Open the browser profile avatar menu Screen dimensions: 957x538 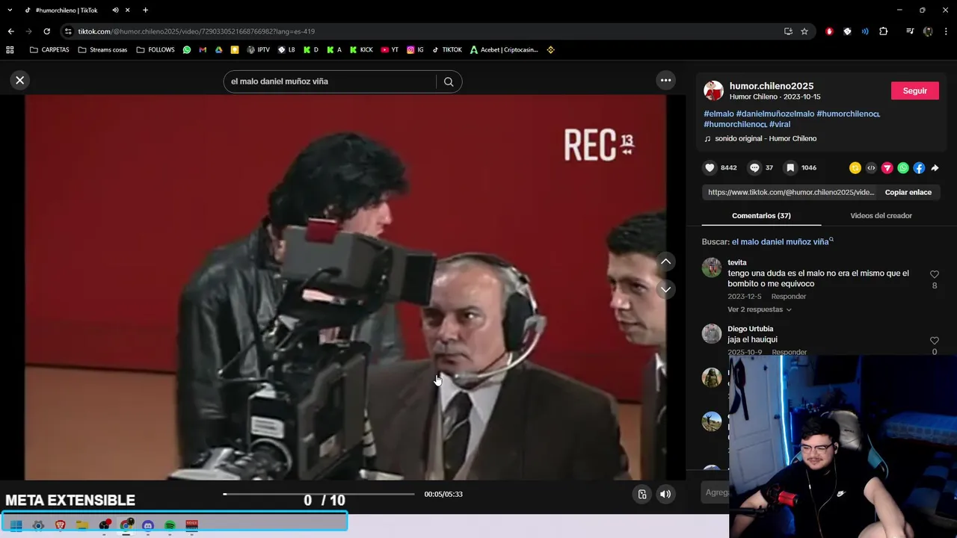pos(928,31)
